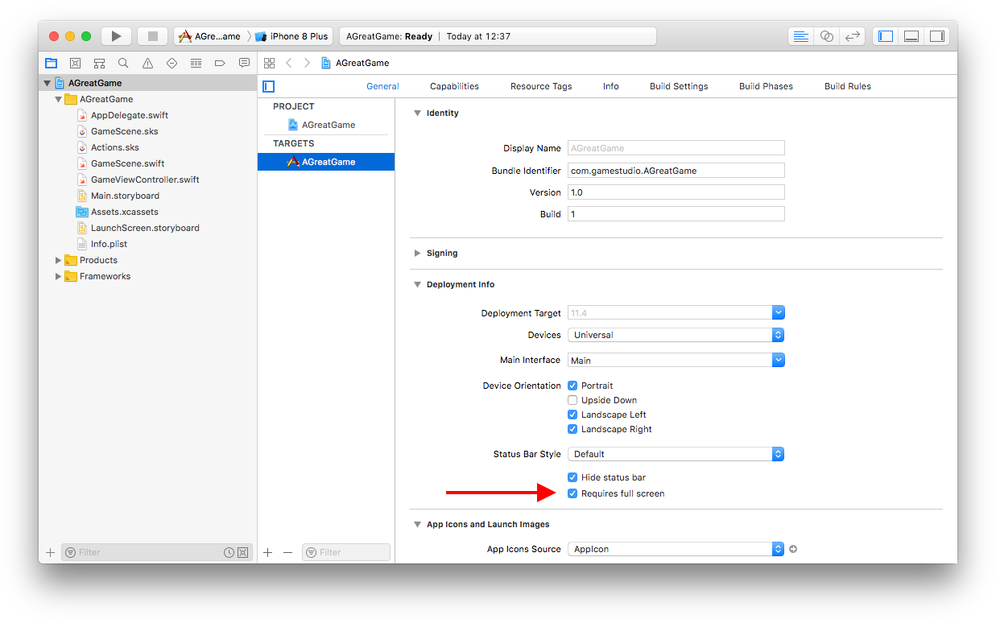The height and width of the screenshot is (623, 996).
Task: Open the Capabilities tab
Action: coord(454,86)
